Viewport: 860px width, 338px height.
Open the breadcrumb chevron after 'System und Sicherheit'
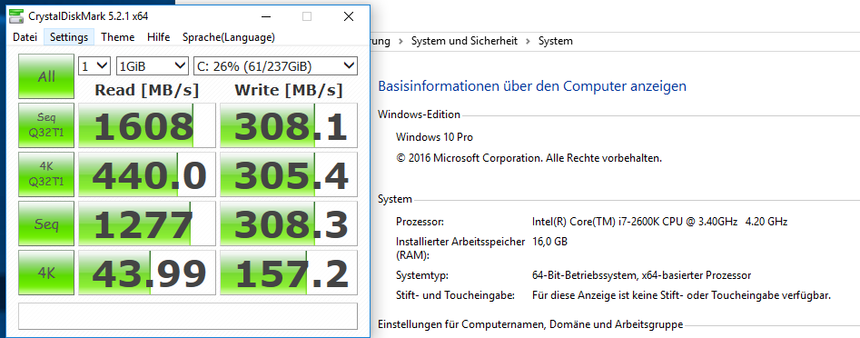(529, 41)
